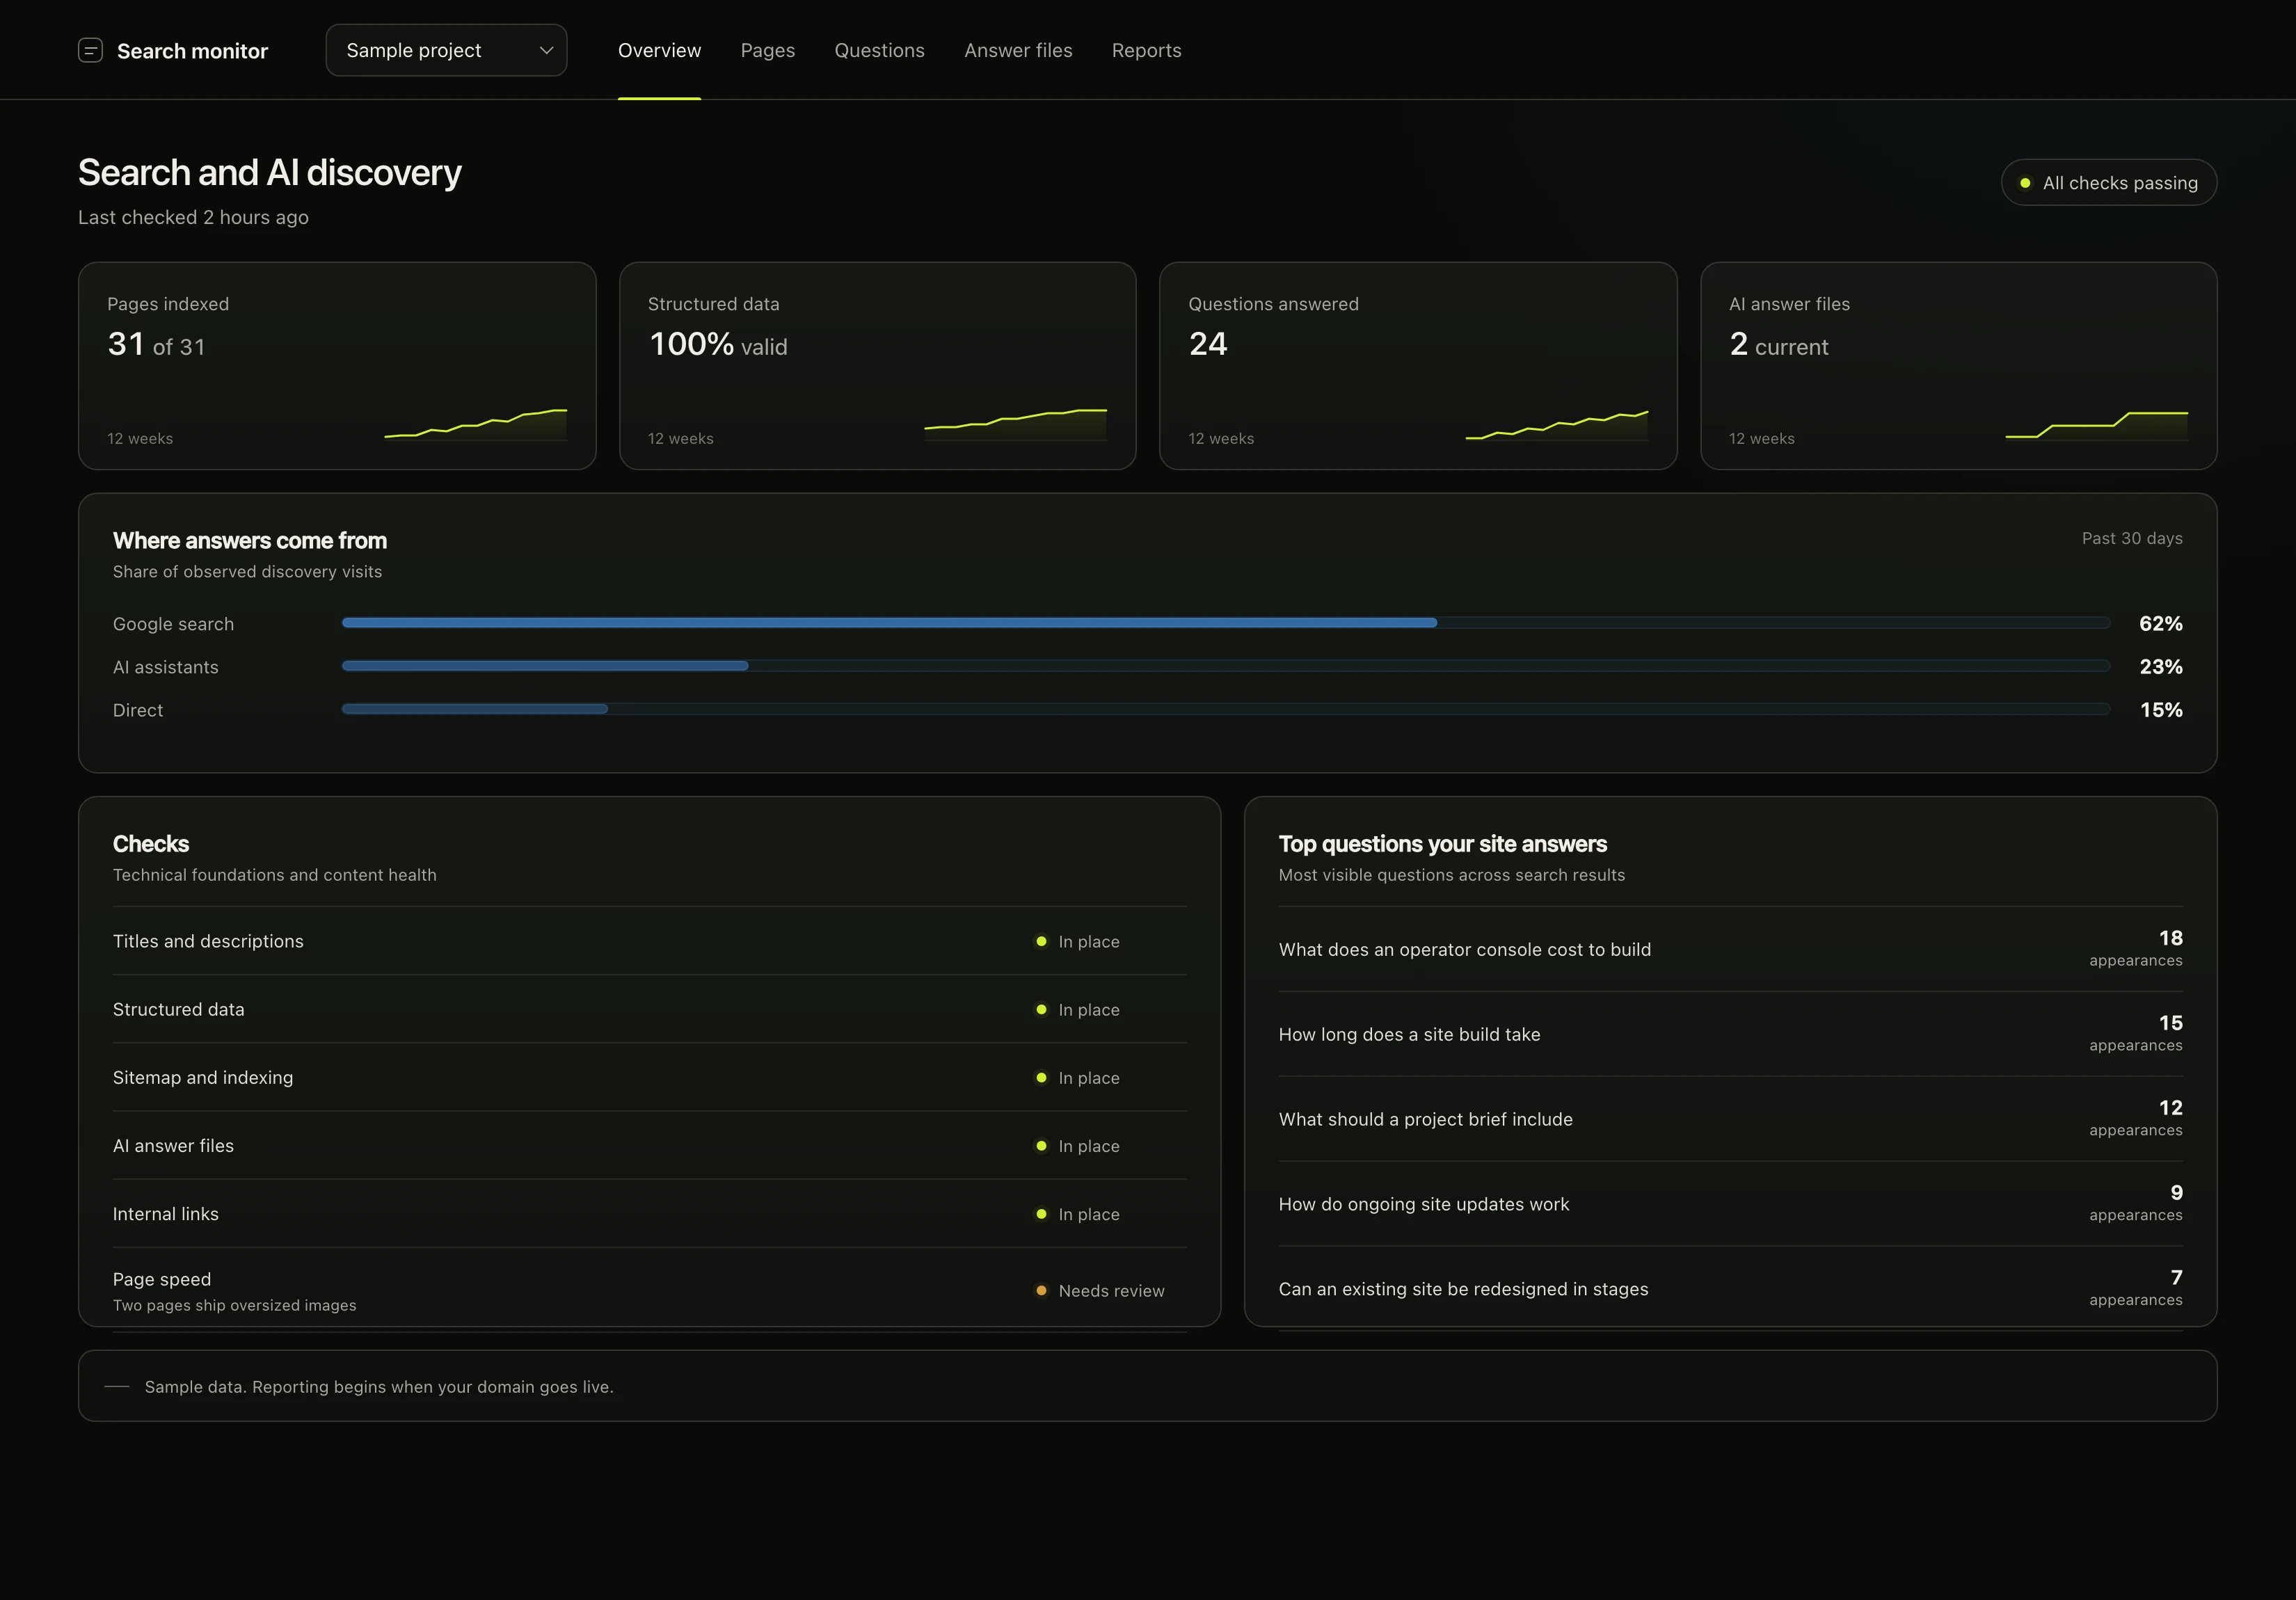The image size is (2296, 1600).
Task: Click the Titles and descriptions check row
Action: point(649,941)
